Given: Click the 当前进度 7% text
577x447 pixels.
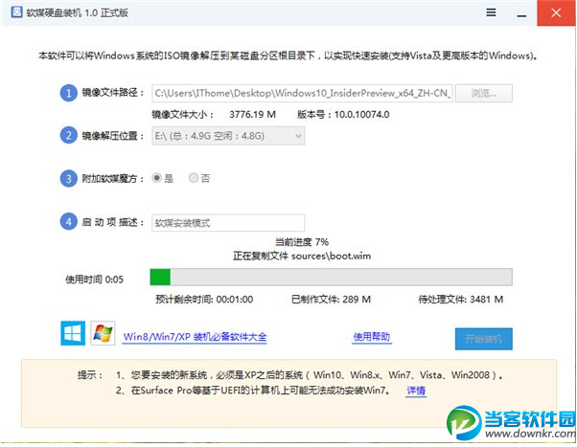Looking at the screenshot, I should (x=302, y=242).
